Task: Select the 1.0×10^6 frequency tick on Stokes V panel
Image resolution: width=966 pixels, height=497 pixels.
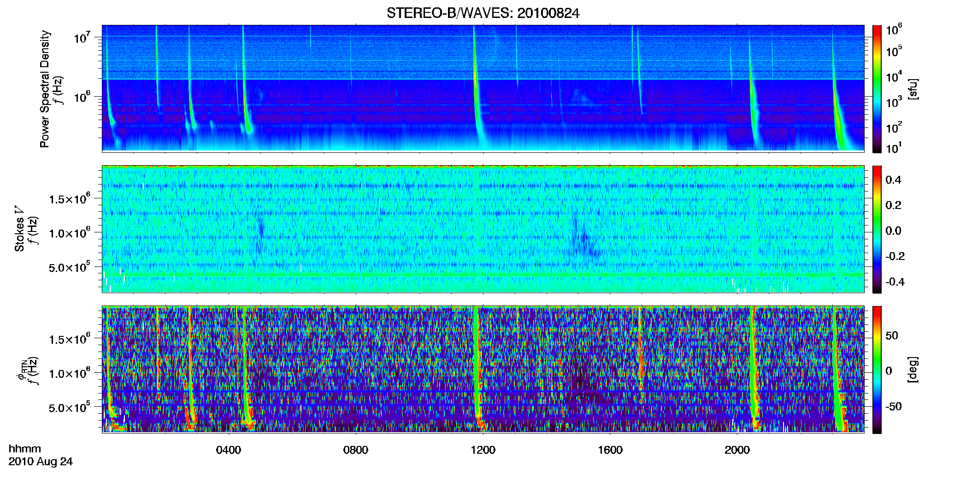Action: (x=70, y=233)
